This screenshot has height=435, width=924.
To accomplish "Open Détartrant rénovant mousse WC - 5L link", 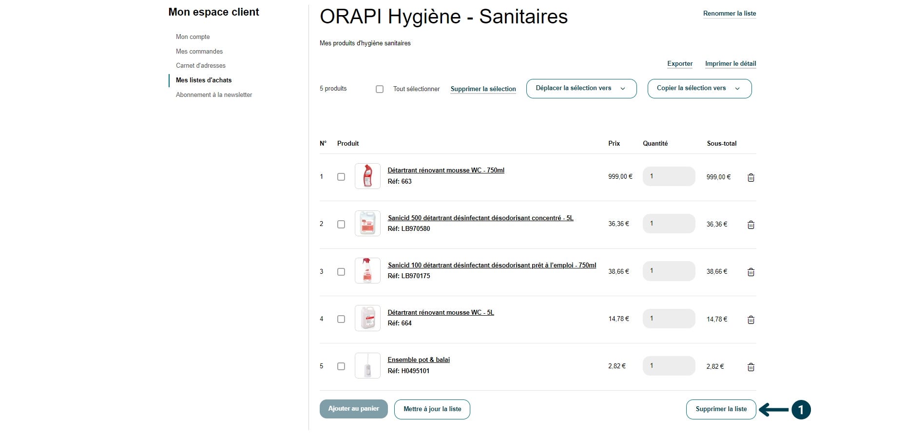I will (441, 313).
